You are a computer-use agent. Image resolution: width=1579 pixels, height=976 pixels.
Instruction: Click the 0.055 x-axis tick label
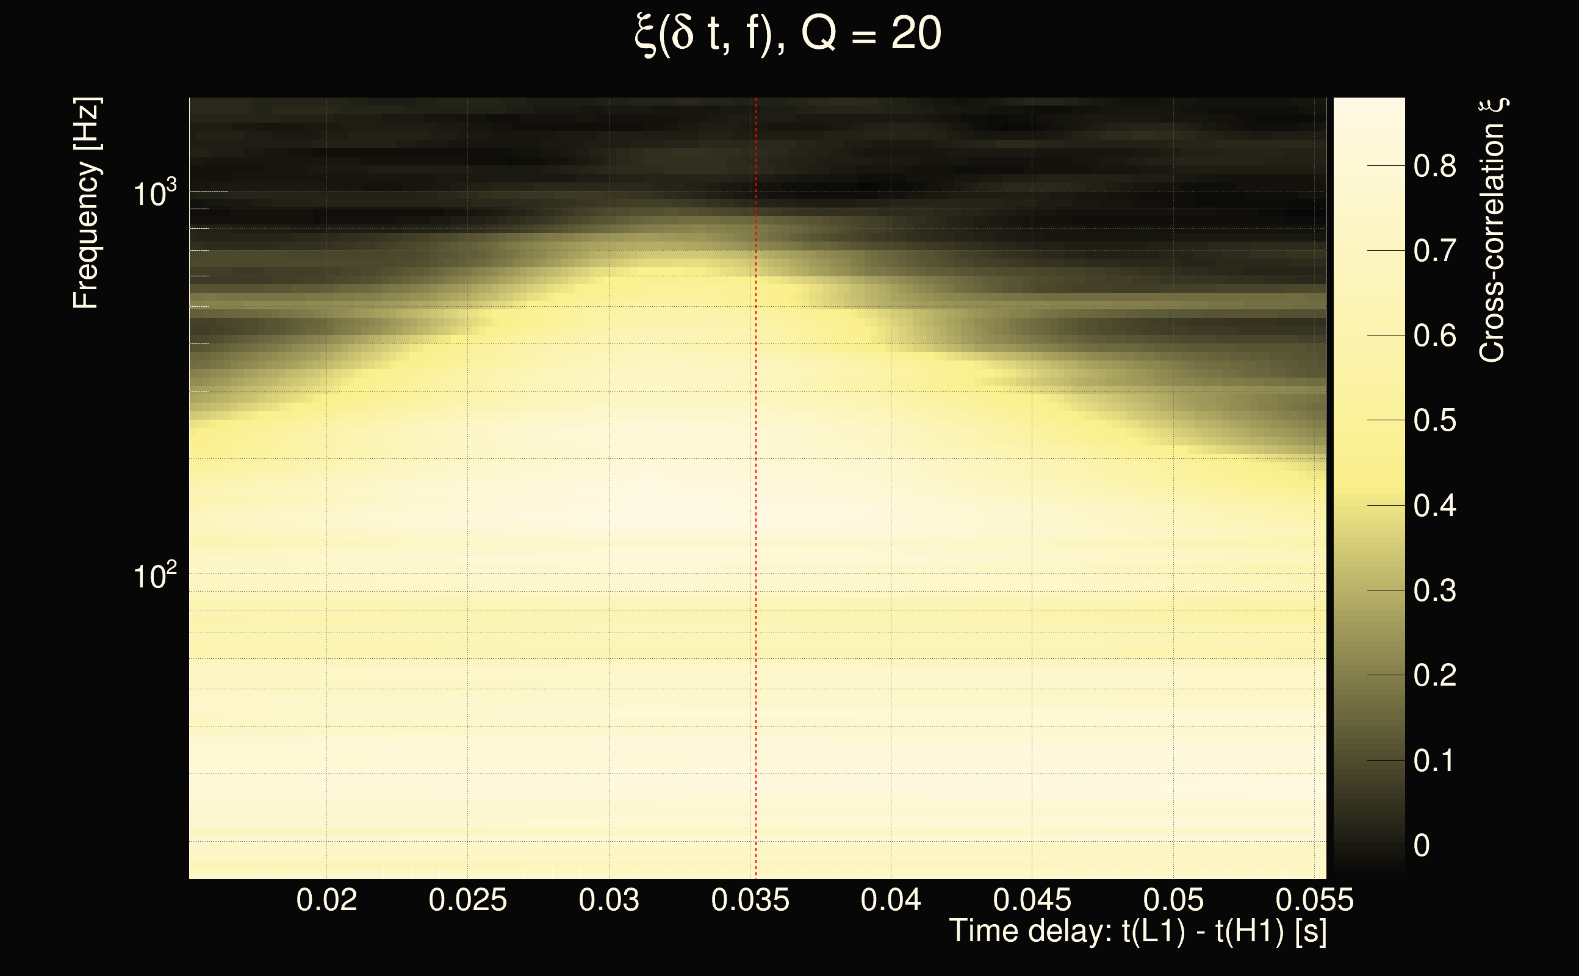pos(1314,900)
